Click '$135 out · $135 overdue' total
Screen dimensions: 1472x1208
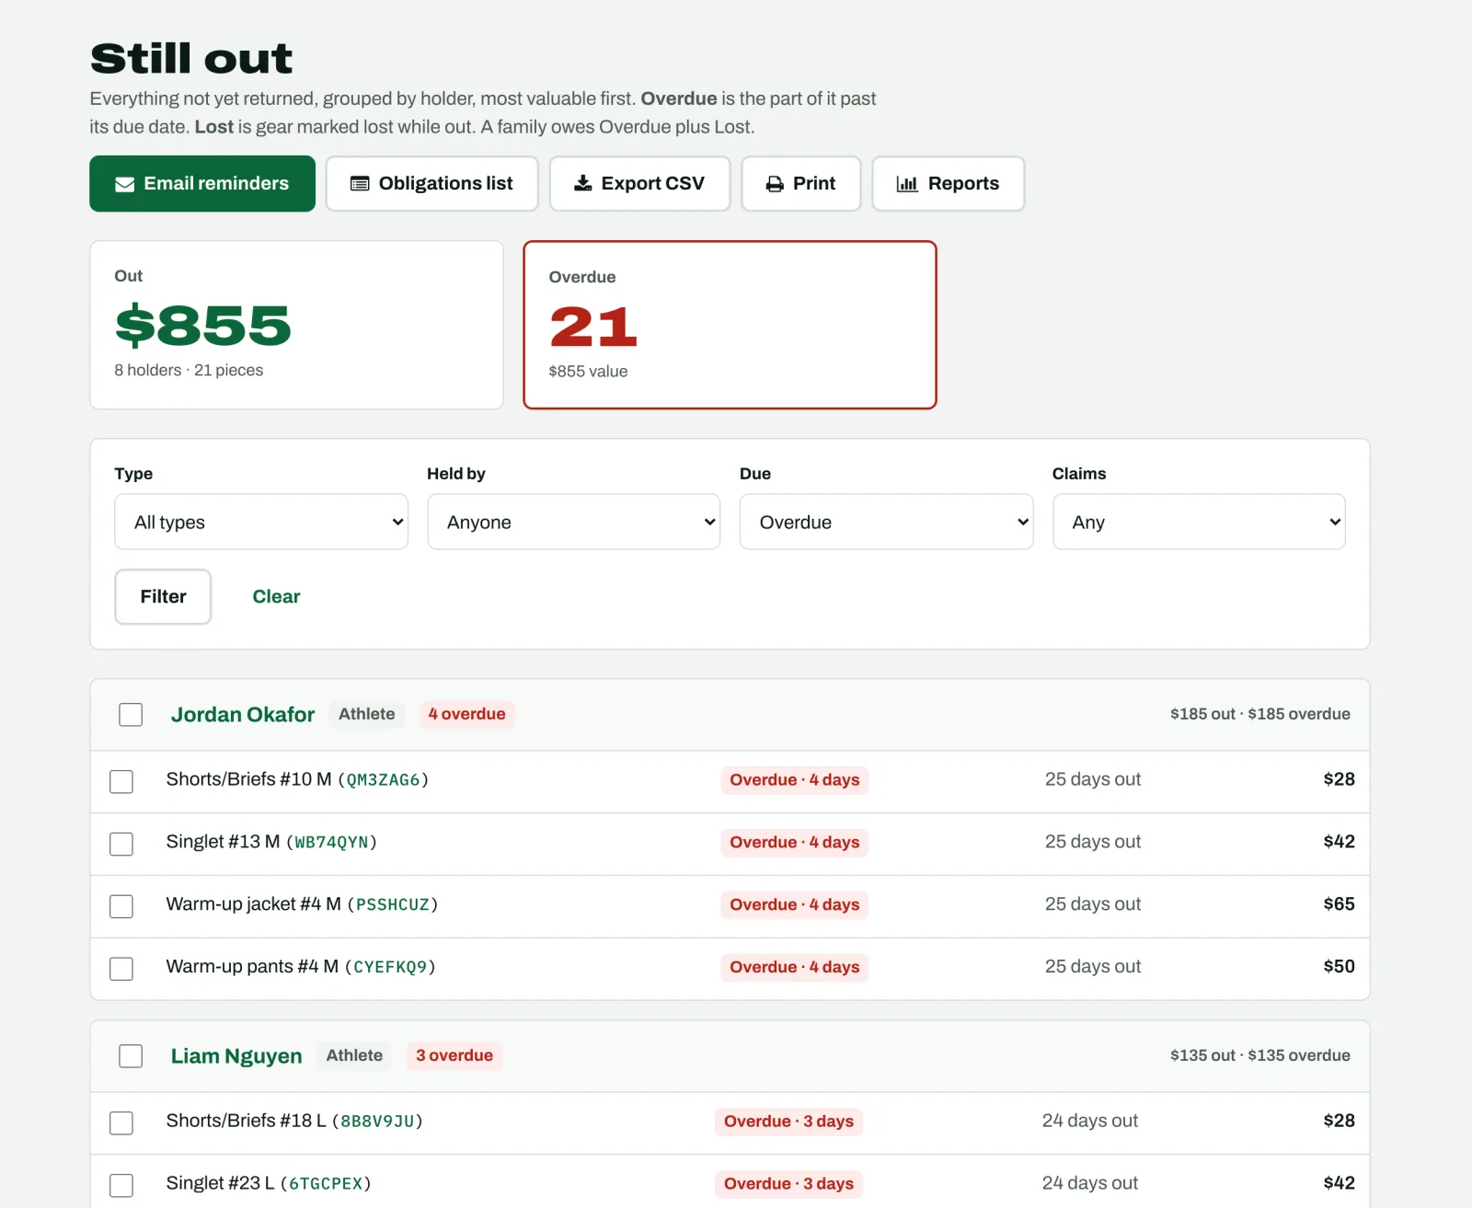coord(1259,1055)
